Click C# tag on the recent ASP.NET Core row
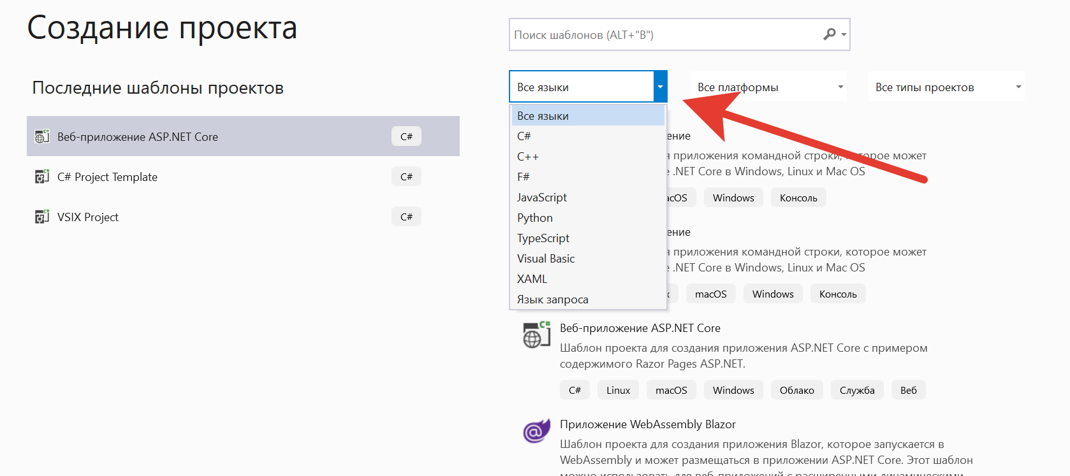The width and height of the screenshot is (1070, 476). tap(406, 136)
